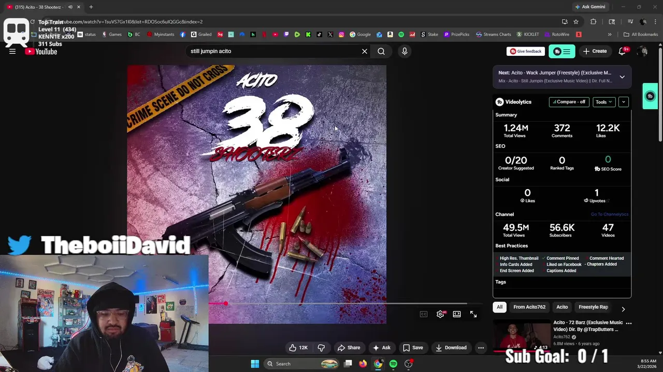Image resolution: width=663 pixels, height=372 pixels.
Task: Open the TubeBuddy menu button in header
Action: (562, 51)
